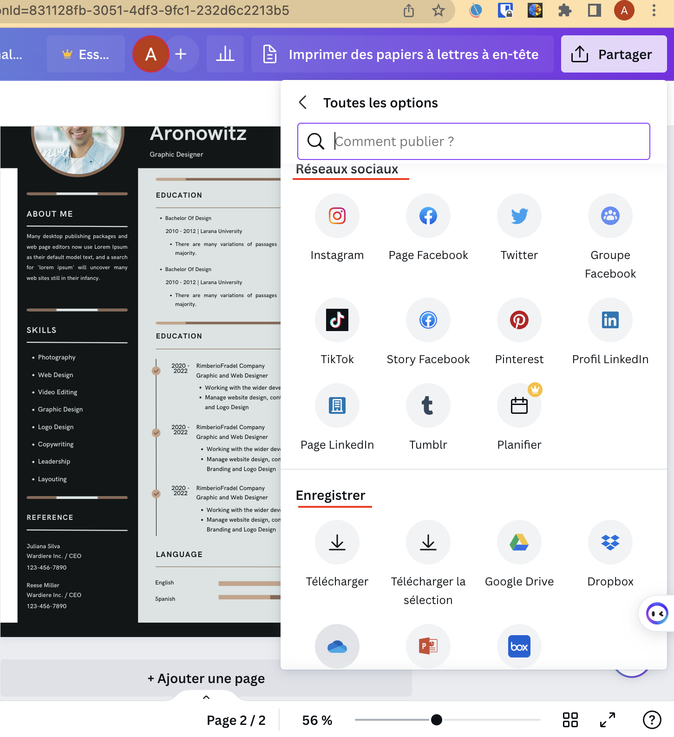Click the Page 2 / 2 indicator

236,720
